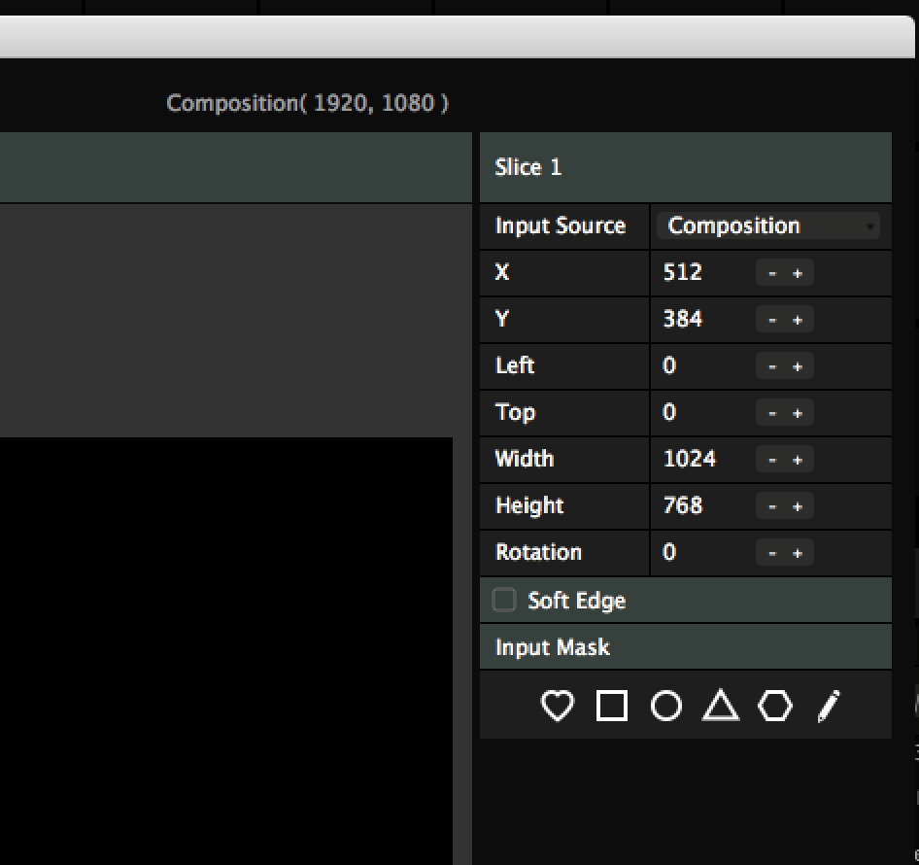
Task: Decrease the X value with minus
Action: pyautogui.click(x=772, y=273)
